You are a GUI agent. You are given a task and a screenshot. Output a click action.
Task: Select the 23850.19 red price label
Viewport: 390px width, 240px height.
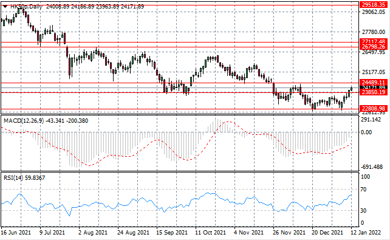(374, 92)
